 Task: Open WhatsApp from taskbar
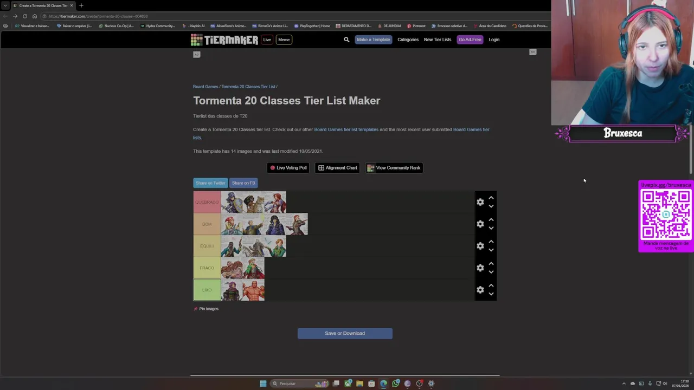pos(396,383)
